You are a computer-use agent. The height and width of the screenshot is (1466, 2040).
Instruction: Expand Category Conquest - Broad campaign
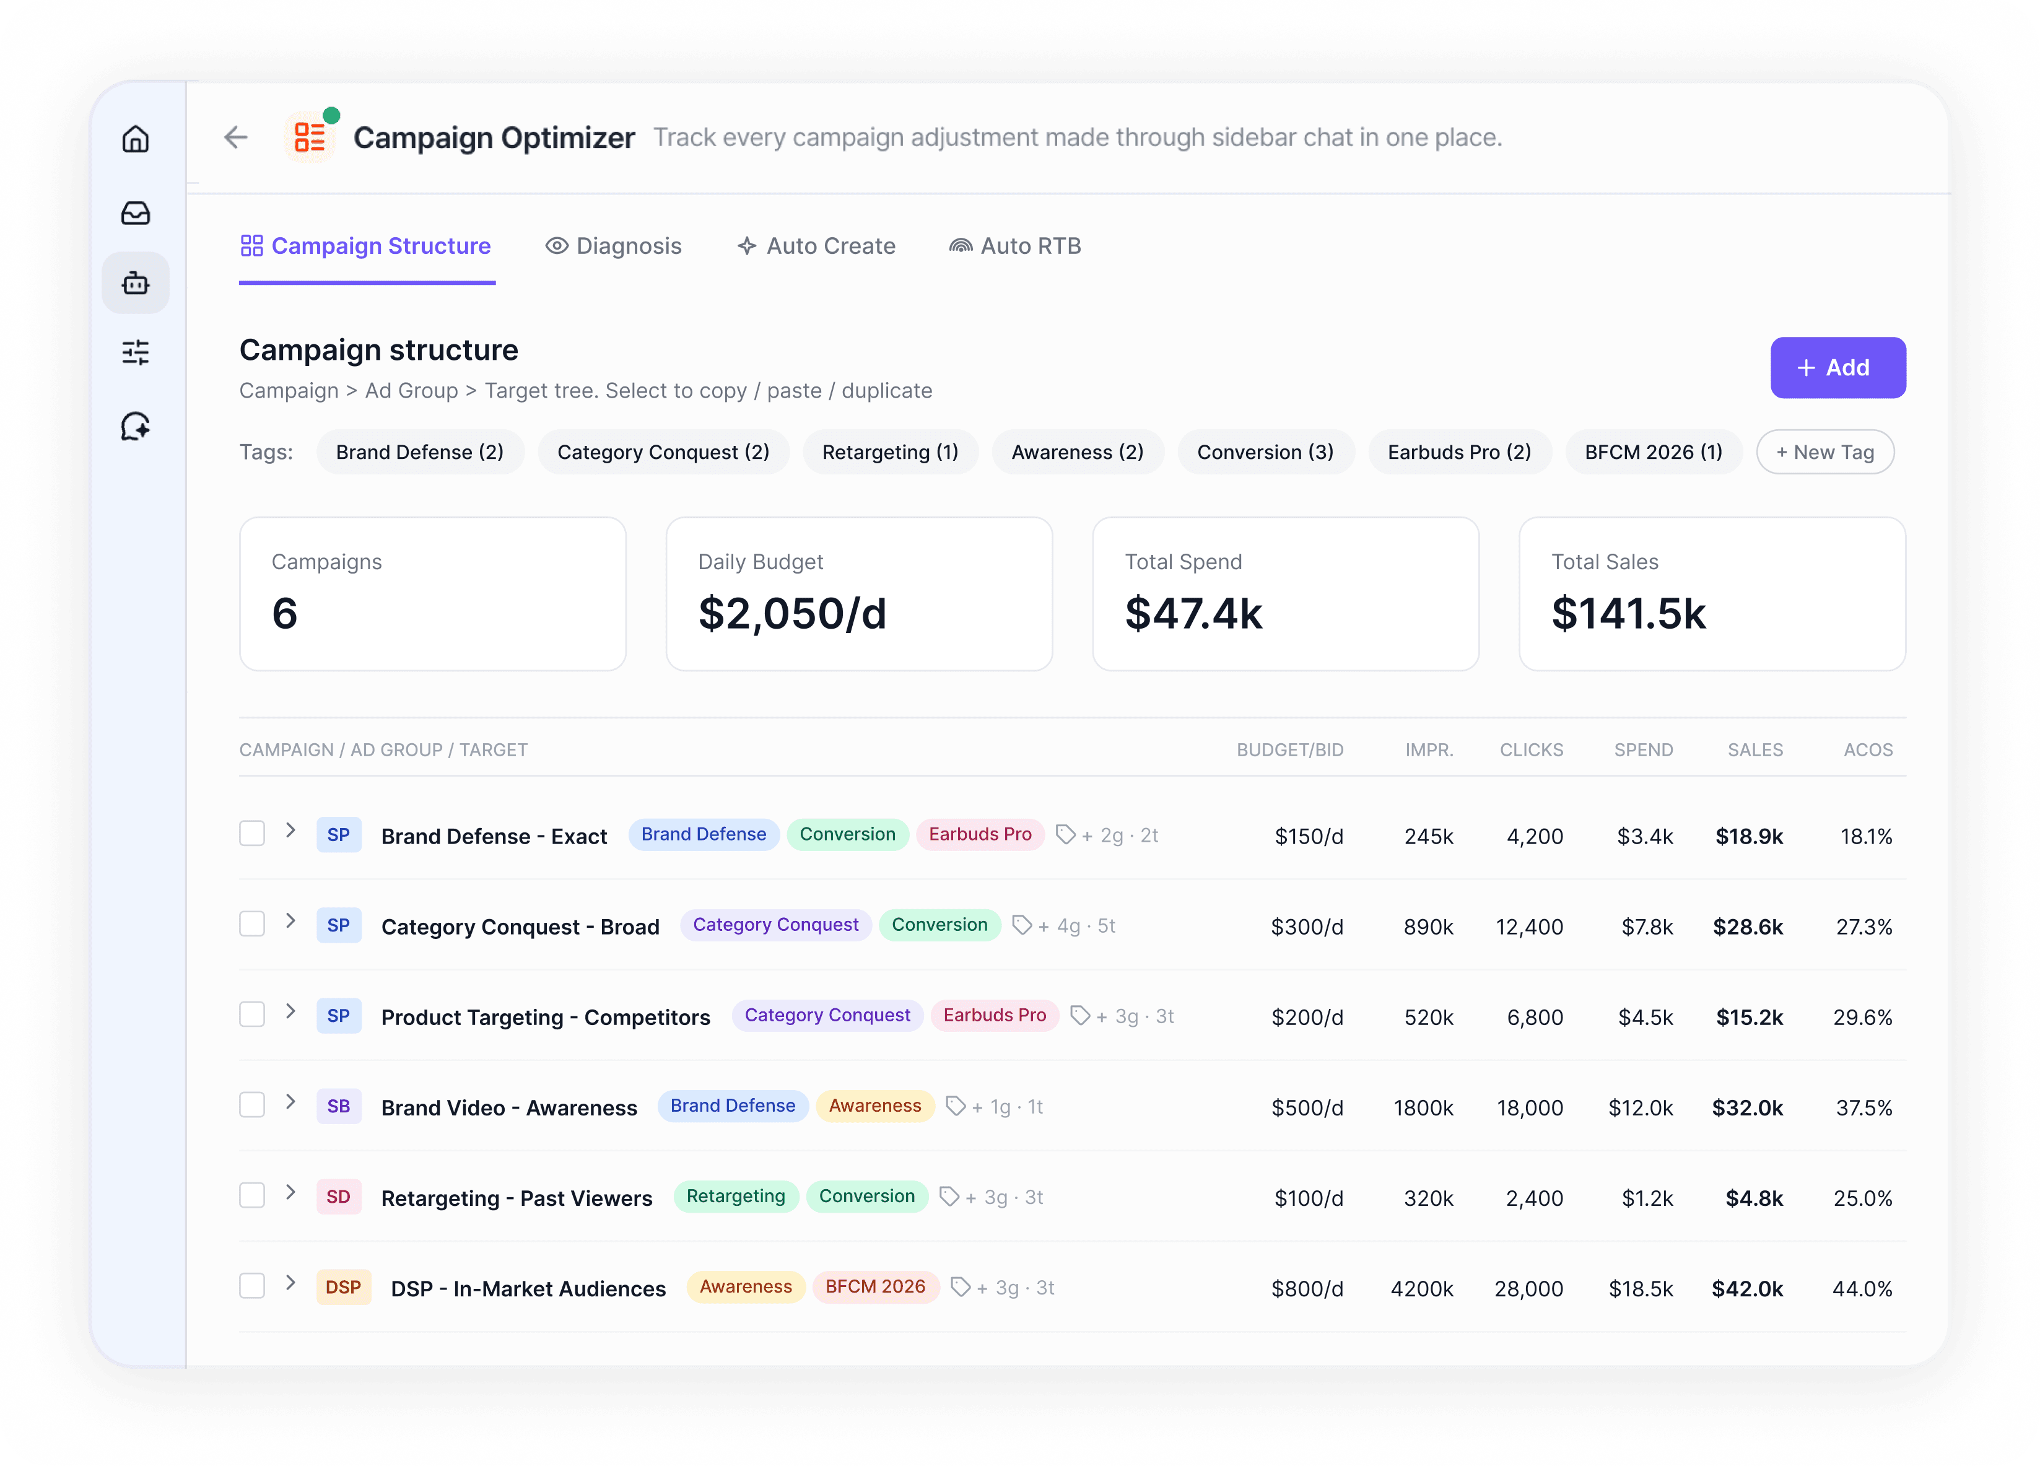click(290, 921)
